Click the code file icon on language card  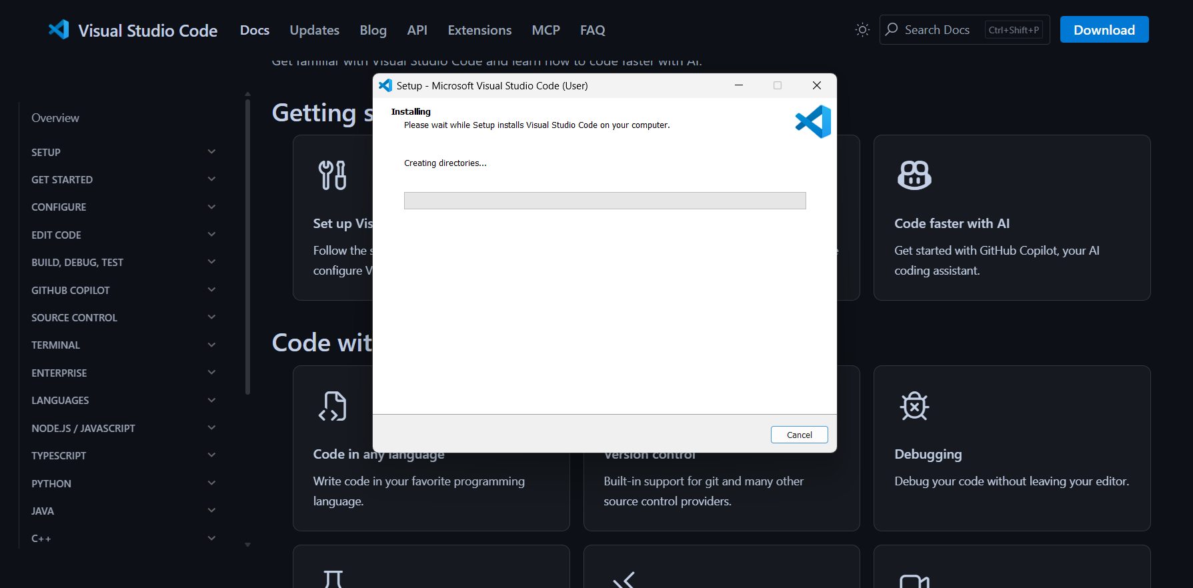click(x=332, y=406)
